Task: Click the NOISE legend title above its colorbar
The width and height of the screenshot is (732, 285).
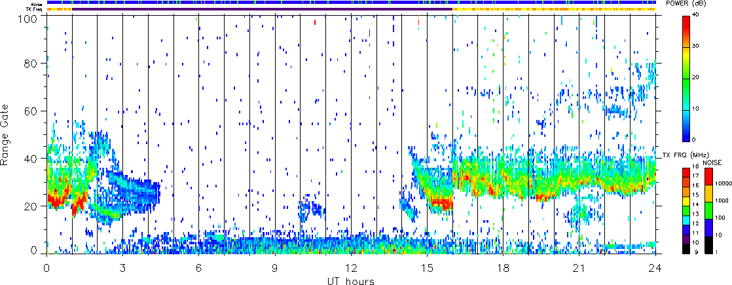Action: [x=712, y=162]
